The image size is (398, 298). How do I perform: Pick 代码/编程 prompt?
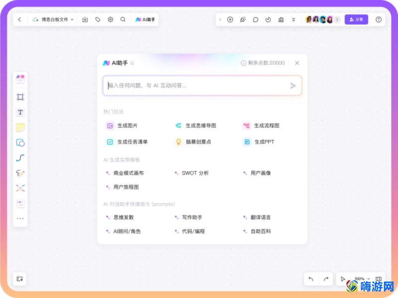pos(190,231)
